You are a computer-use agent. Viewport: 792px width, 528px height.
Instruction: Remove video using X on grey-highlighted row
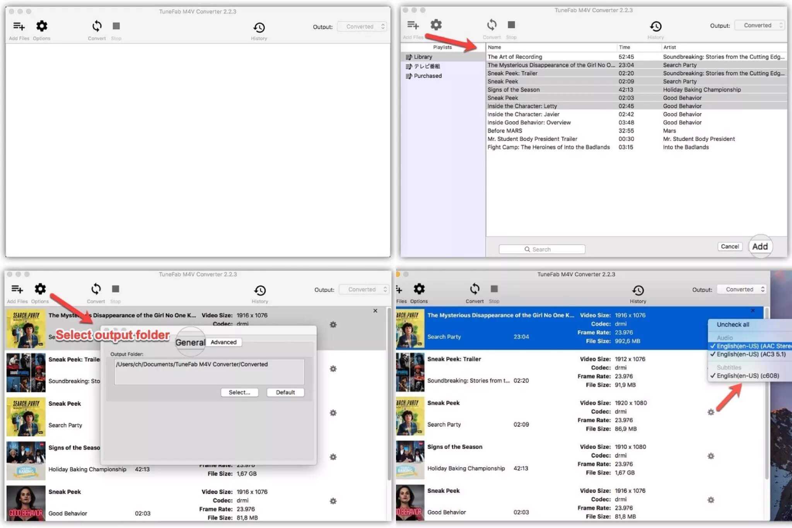coord(375,311)
